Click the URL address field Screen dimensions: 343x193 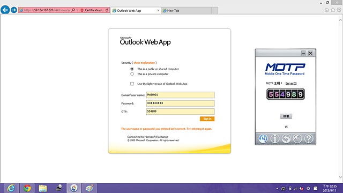click(47, 10)
